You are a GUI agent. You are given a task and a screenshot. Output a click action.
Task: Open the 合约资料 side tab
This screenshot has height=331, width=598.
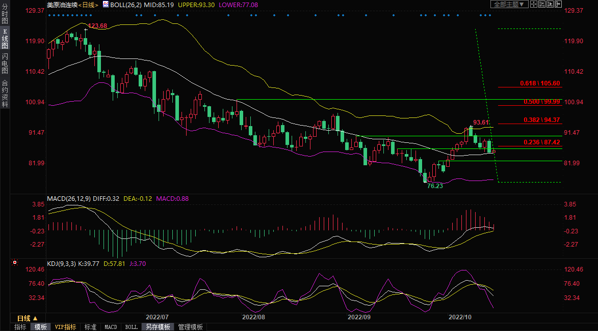point(5,93)
